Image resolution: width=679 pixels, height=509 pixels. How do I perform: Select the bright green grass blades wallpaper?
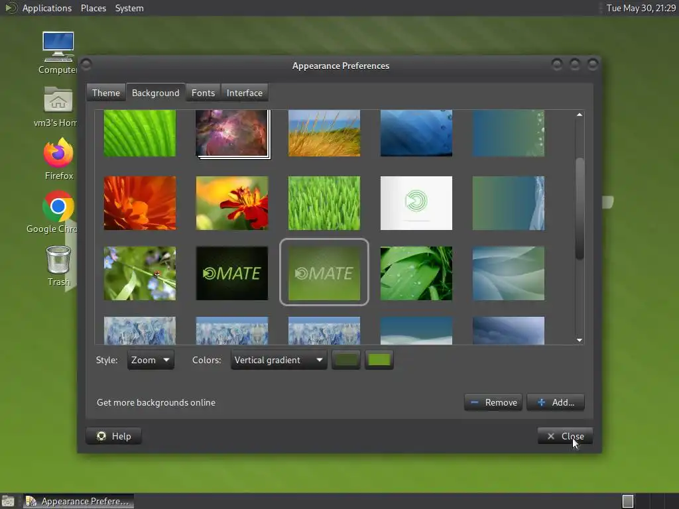point(324,203)
